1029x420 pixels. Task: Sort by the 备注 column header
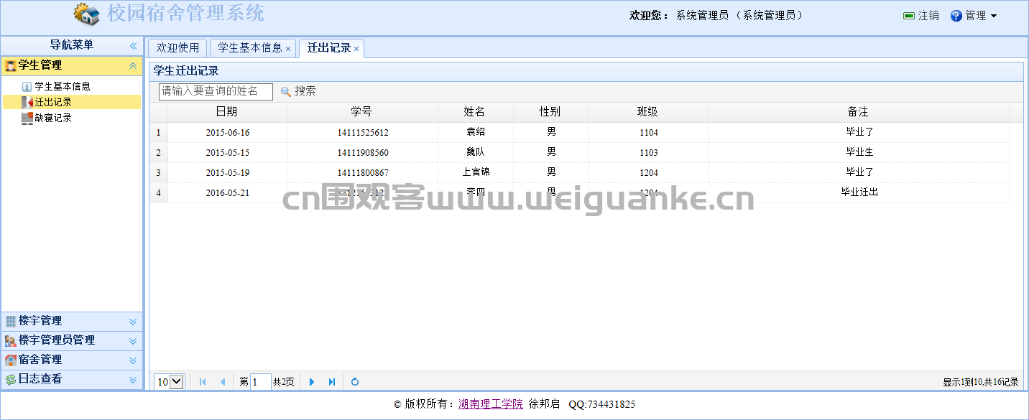pos(859,112)
